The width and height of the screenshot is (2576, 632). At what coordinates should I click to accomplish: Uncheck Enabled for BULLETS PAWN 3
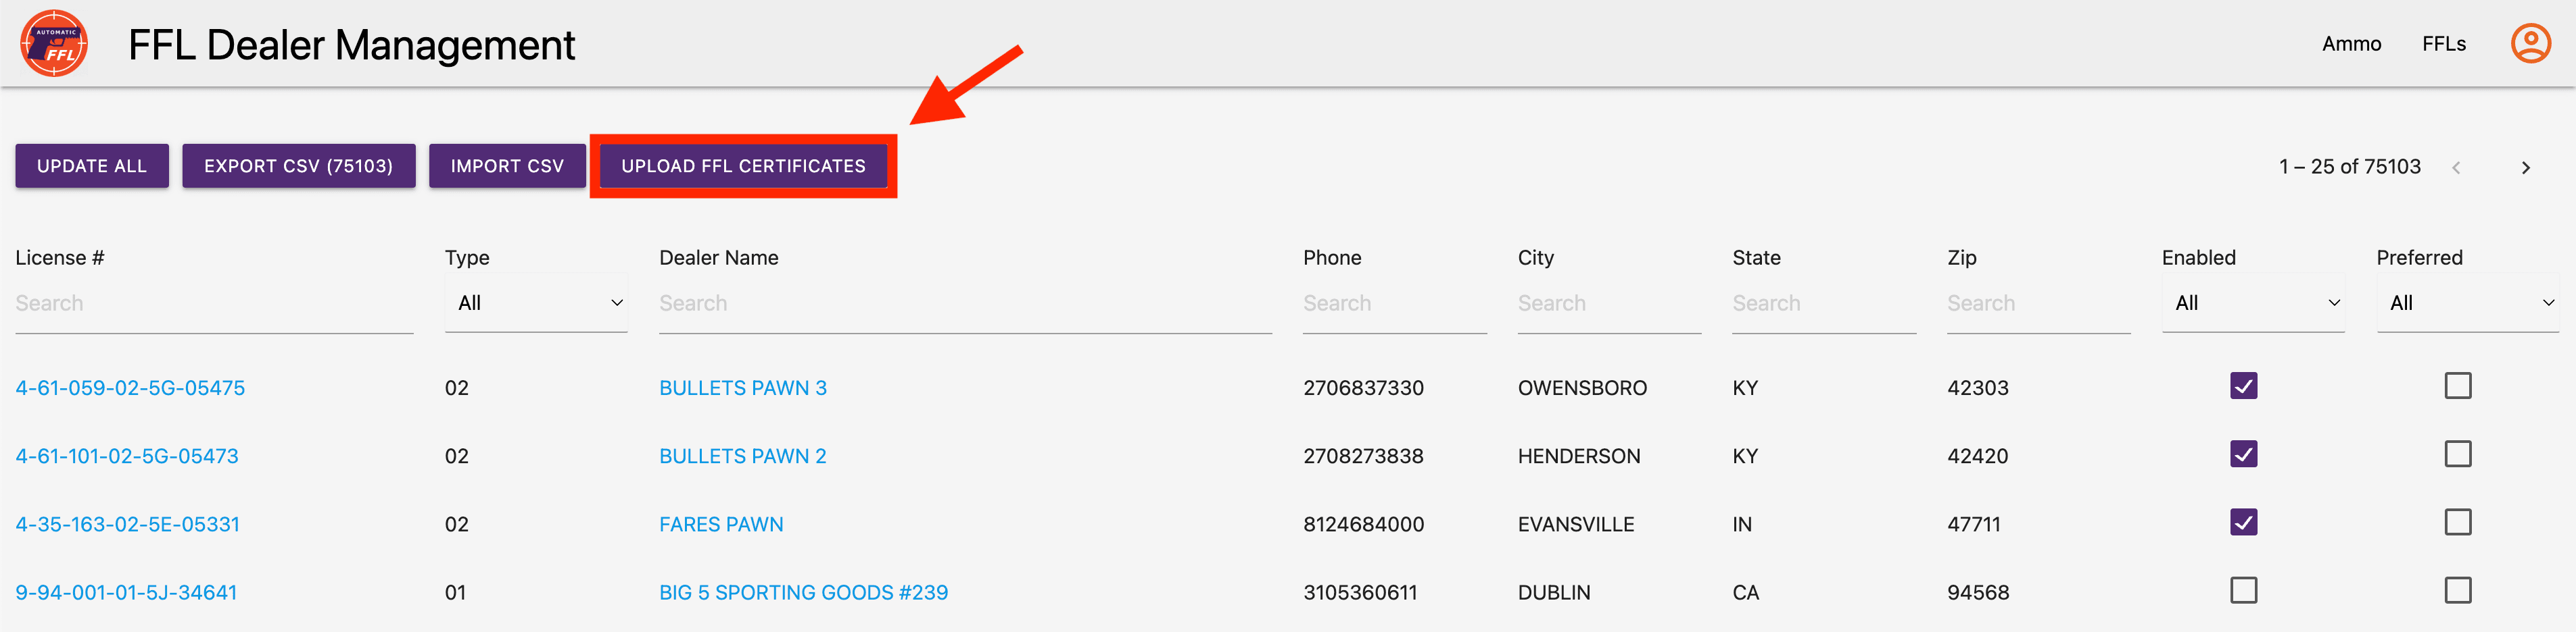(x=2242, y=386)
